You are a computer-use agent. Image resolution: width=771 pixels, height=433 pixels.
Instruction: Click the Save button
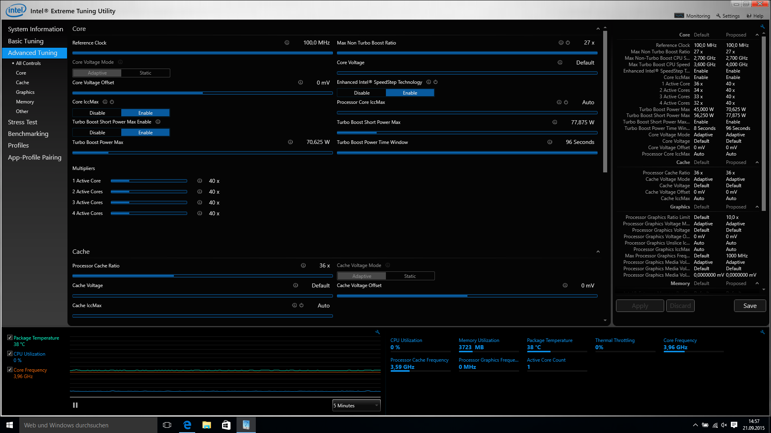coord(749,306)
